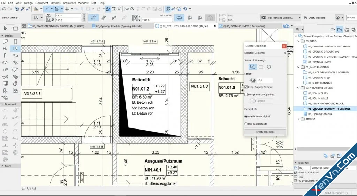Select the rectangular opening shape
The width and height of the screenshot is (357, 196).
[261, 67]
